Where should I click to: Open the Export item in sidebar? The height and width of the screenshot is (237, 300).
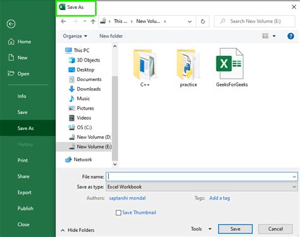tap(24, 193)
